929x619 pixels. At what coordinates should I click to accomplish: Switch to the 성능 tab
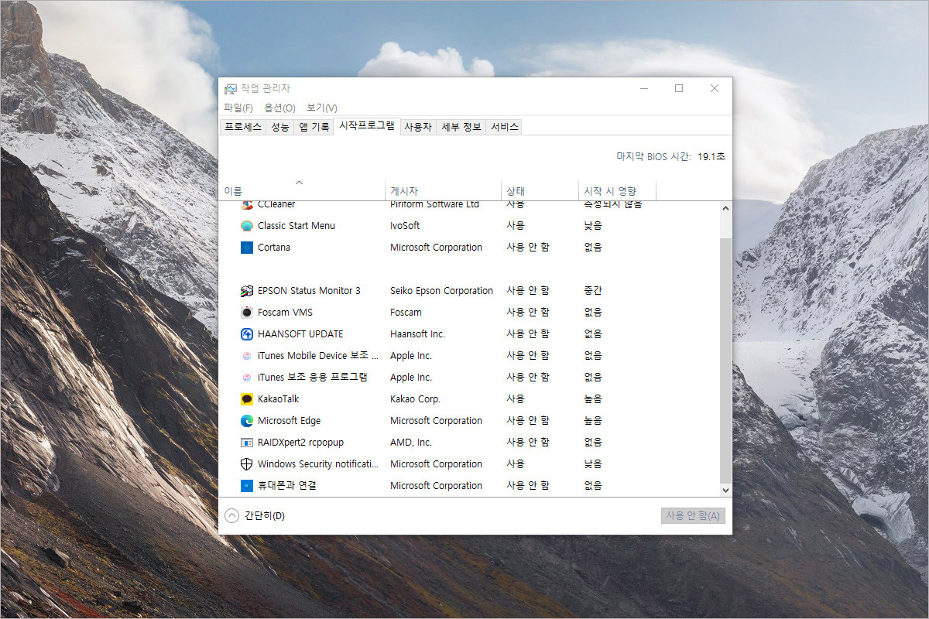click(280, 127)
